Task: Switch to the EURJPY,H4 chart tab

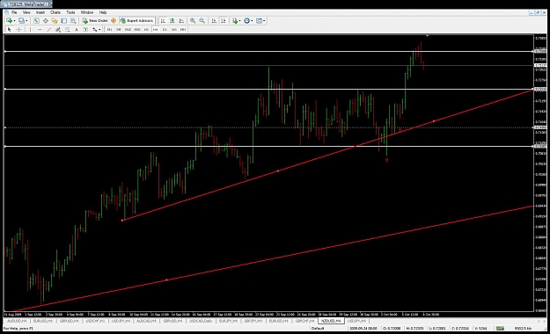Action: 228,321
